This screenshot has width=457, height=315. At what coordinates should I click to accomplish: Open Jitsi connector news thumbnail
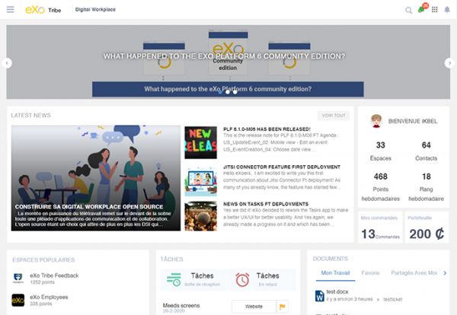tap(201, 180)
